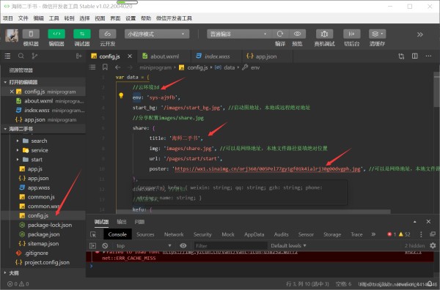Click the miniprogram breadcrumb

click(155, 67)
